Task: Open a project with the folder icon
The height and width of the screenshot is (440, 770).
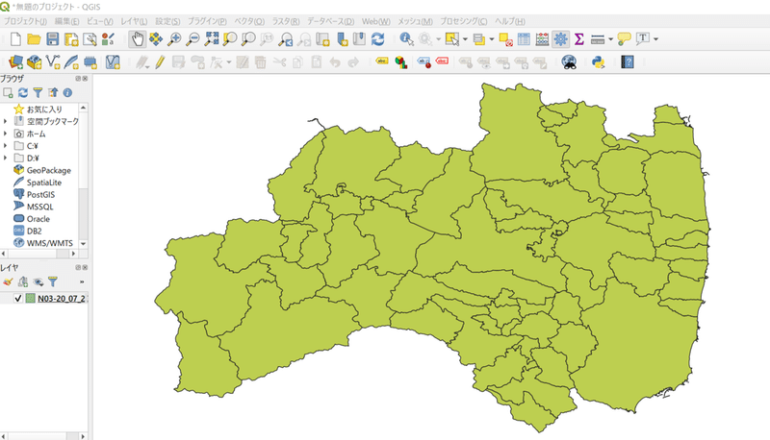Action: [x=34, y=39]
